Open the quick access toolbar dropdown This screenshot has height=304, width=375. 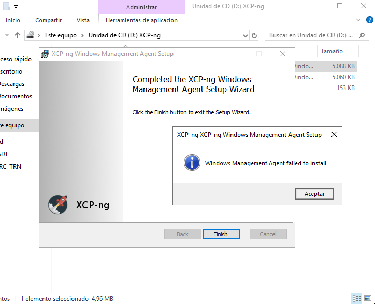(16, 7)
